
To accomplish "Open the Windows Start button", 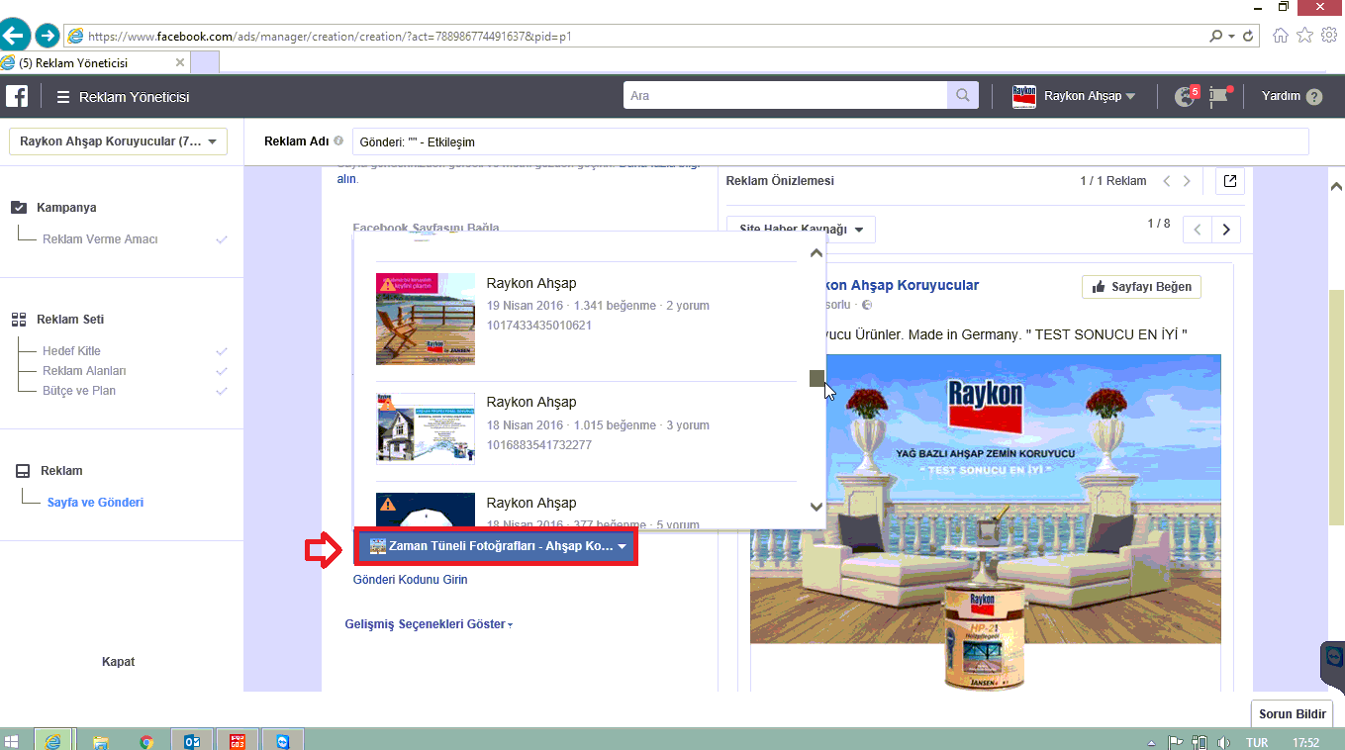I will click(x=13, y=741).
